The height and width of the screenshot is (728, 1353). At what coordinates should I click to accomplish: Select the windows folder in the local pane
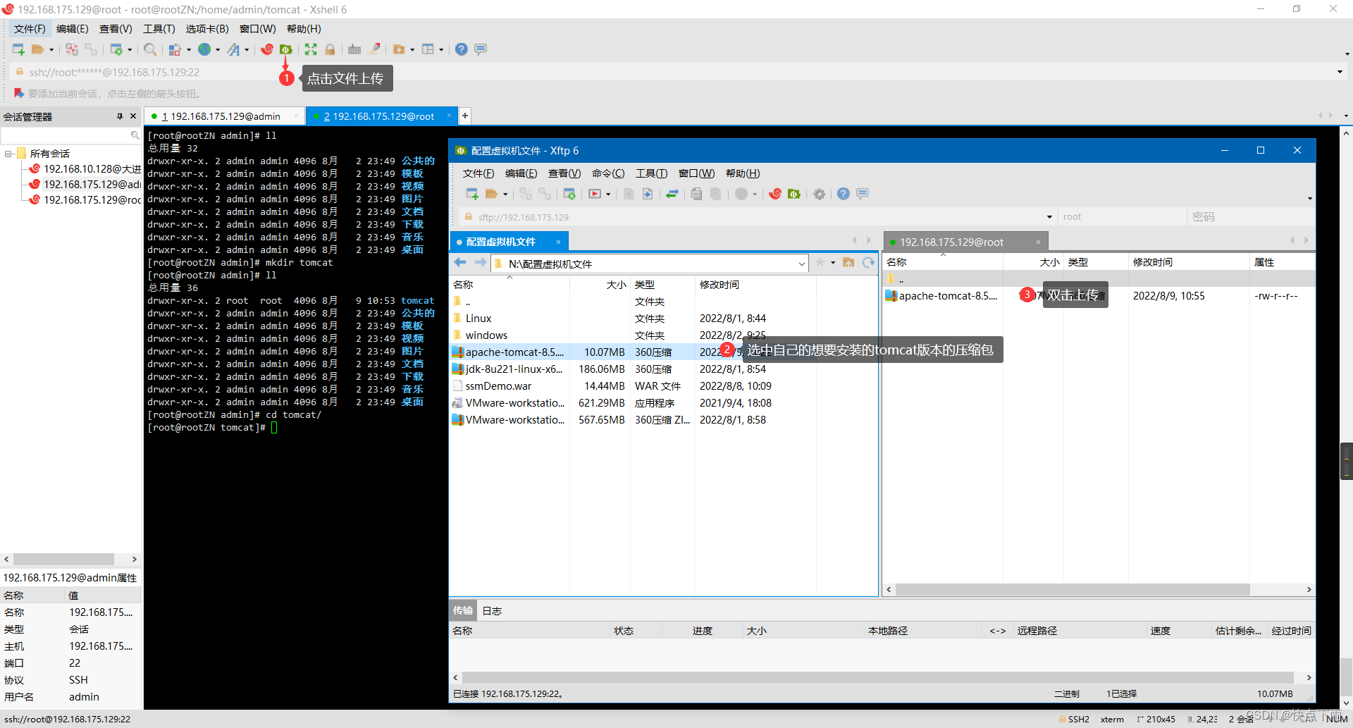click(486, 335)
